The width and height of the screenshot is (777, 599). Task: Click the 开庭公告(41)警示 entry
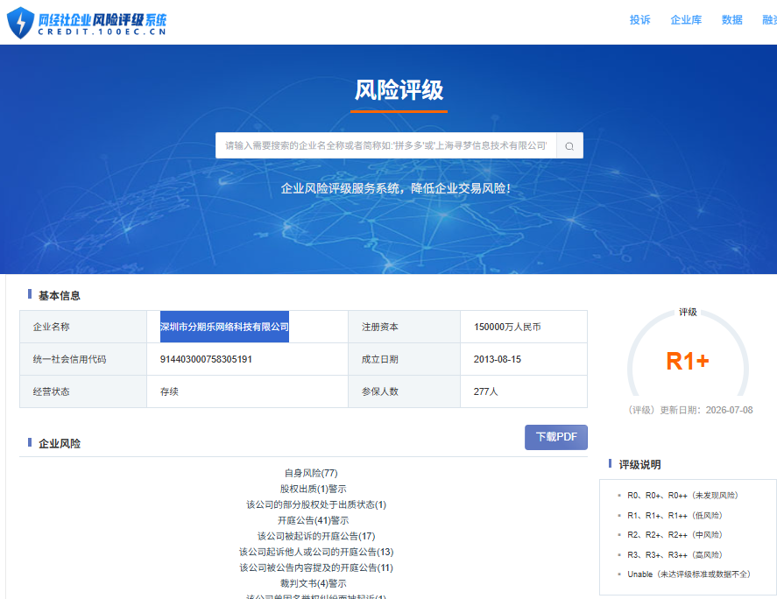click(314, 520)
